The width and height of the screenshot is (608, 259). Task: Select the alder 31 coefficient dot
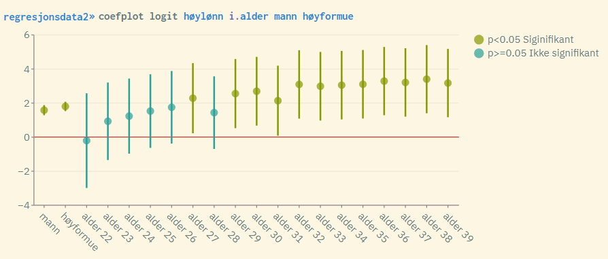point(277,101)
